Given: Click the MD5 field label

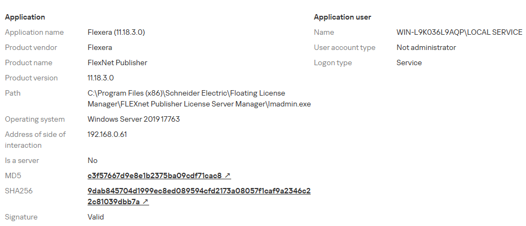Looking at the screenshot, I should (x=13, y=176).
